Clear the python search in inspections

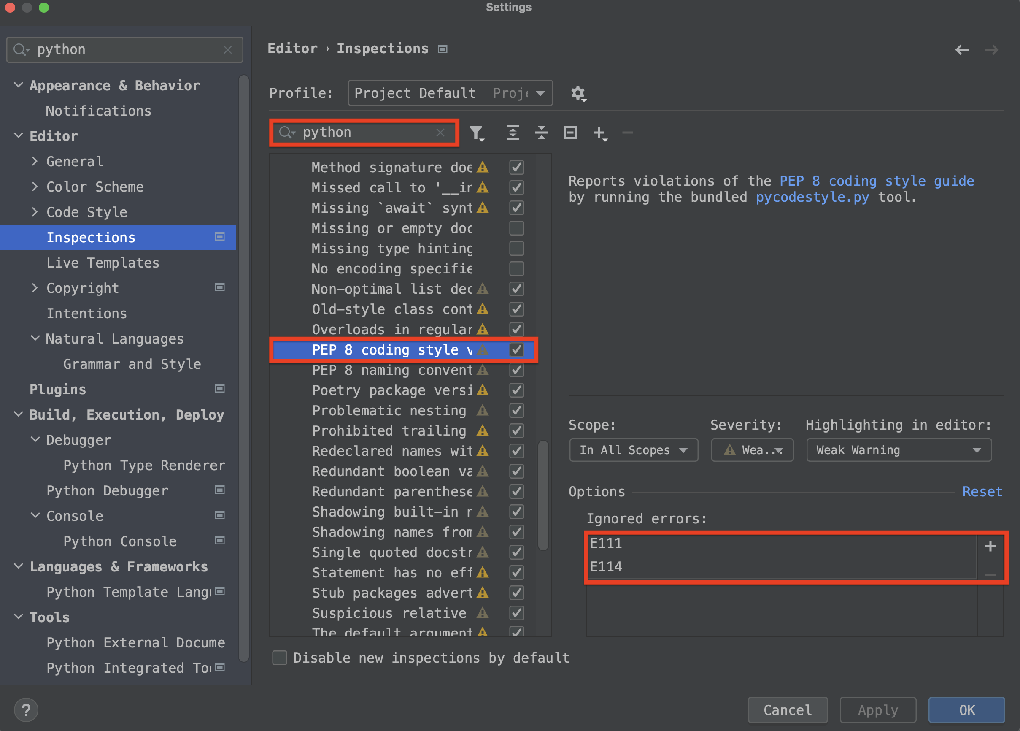pos(440,132)
